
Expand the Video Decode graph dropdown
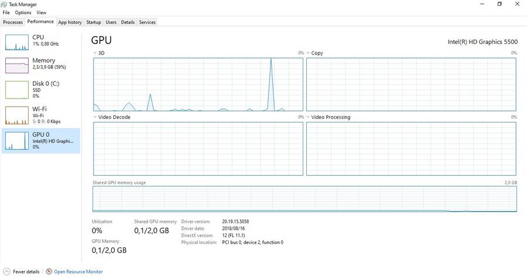95,117
